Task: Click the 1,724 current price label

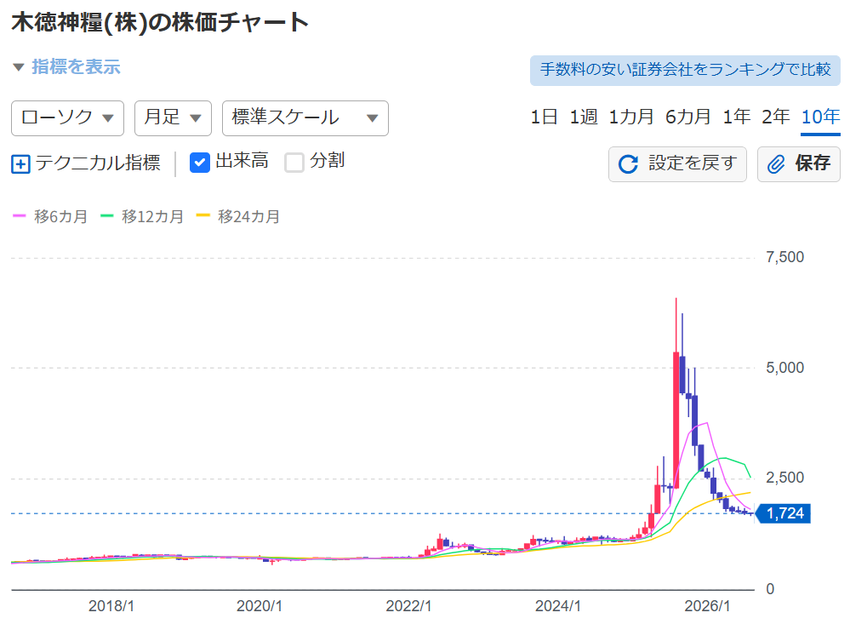Action: pos(784,513)
